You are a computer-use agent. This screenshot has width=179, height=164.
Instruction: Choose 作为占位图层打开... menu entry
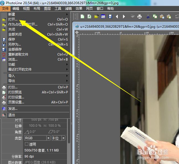(x=35, y=24)
